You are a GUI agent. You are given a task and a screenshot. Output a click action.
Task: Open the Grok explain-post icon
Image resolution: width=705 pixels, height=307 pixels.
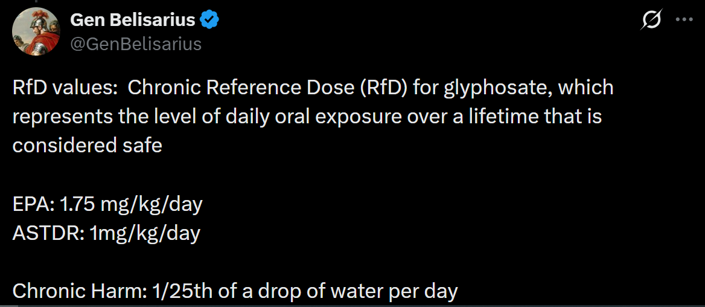(x=652, y=20)
